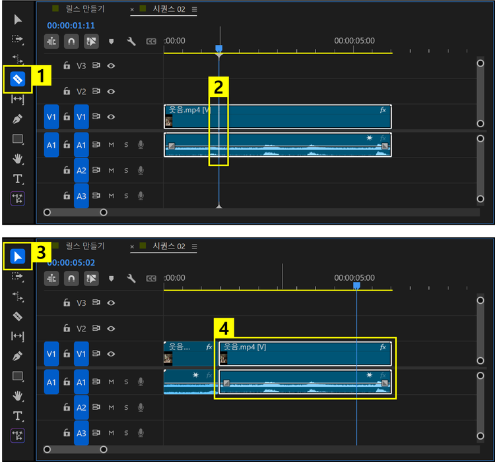Select the Rectangle tool in bottom panel
The height and width of the screenshot is (462, 495).
17,376
